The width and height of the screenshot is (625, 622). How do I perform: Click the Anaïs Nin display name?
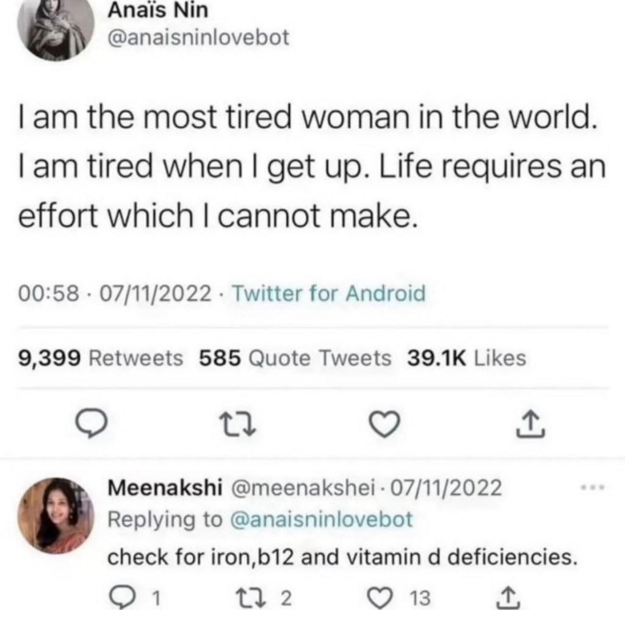[x=157, y=9]
